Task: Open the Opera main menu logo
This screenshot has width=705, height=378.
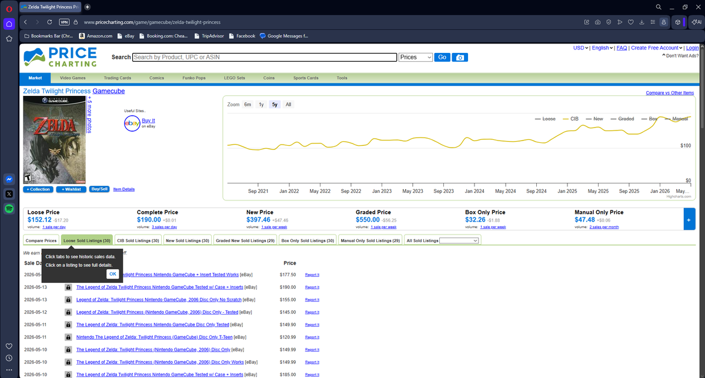Action: pos(9,9)
